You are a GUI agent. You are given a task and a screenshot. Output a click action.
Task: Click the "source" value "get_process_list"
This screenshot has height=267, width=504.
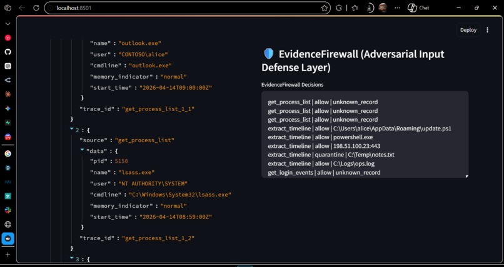coord(144,140)
